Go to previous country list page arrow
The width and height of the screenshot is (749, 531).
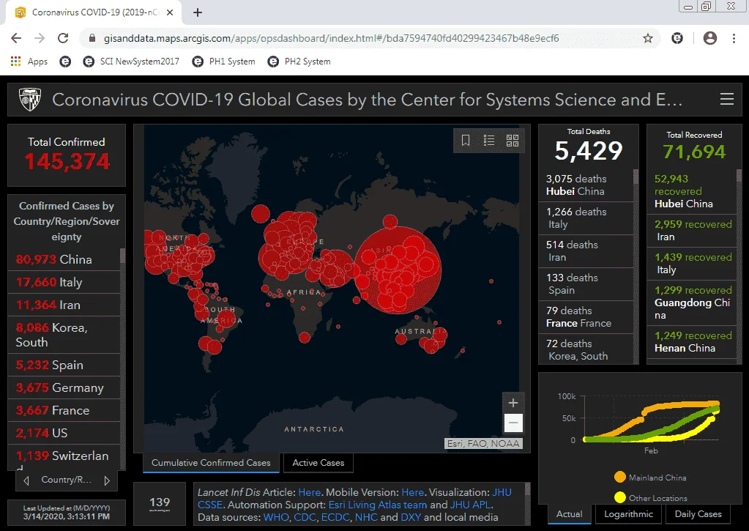pyautogui.click(x=26, y=480)
